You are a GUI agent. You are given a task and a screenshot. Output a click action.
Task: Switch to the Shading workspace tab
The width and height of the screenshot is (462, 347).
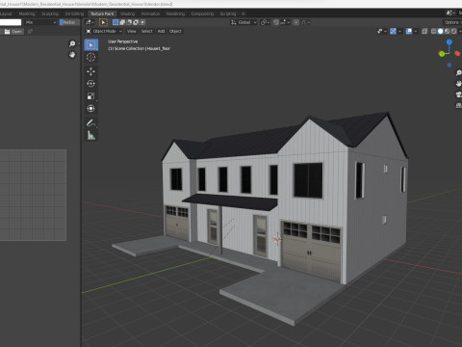(127, 13)
